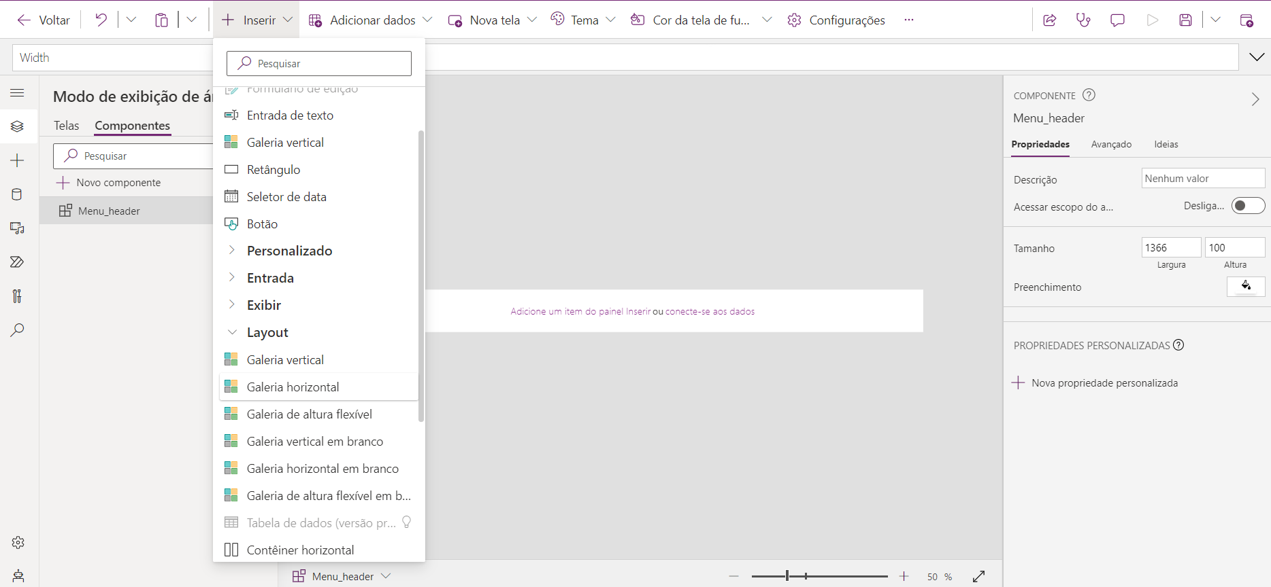The width and height of the screenshot is (1271, 587).
Task: Click the Largura size input field
Action: (x=1170, y=248)
